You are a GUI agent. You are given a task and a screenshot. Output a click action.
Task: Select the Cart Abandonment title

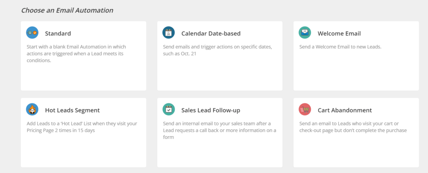[x=345, y=110]
